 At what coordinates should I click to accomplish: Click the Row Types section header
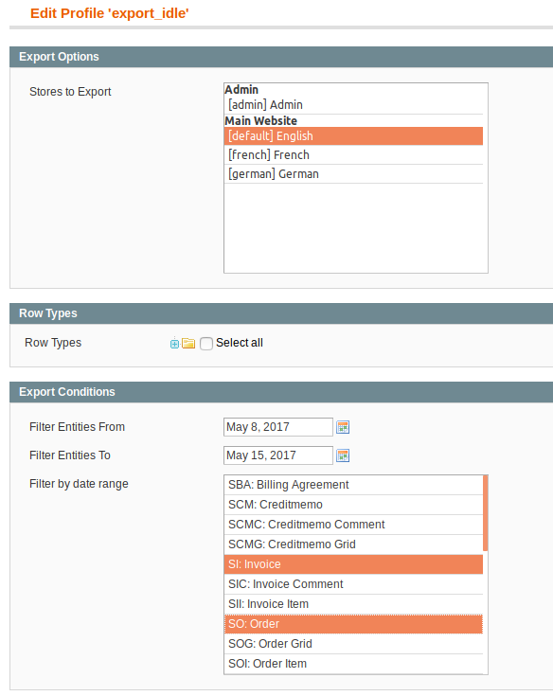281,313
